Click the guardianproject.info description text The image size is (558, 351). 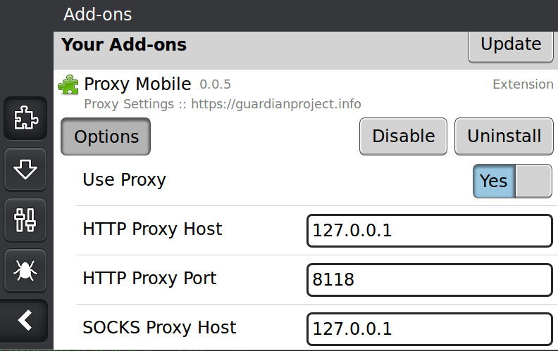275,104
